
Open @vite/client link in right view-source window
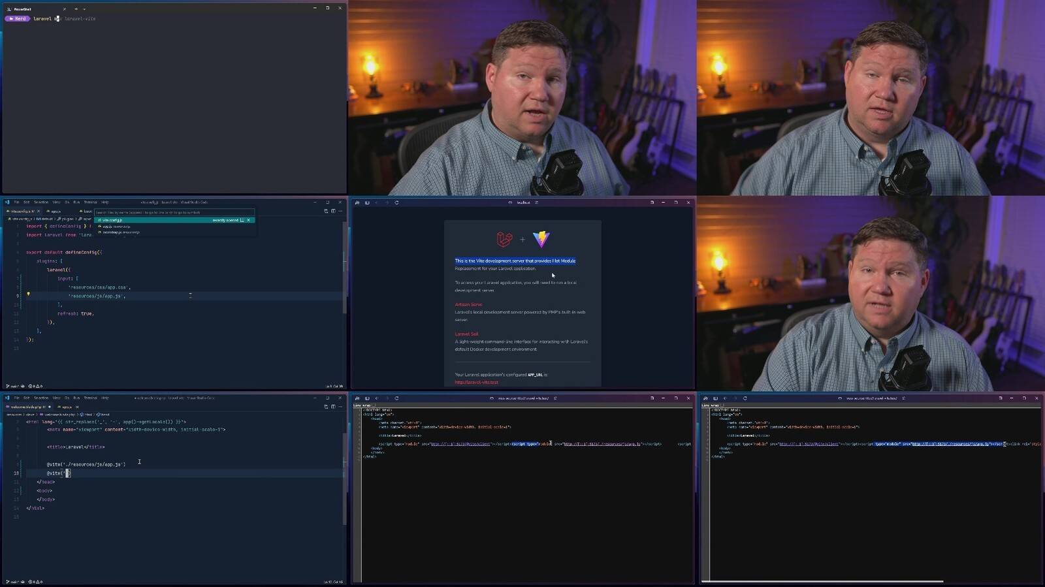(x=809, y=444)
